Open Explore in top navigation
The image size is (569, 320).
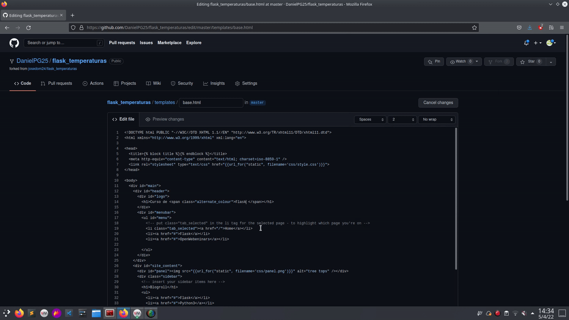click(x=193, y=43)
